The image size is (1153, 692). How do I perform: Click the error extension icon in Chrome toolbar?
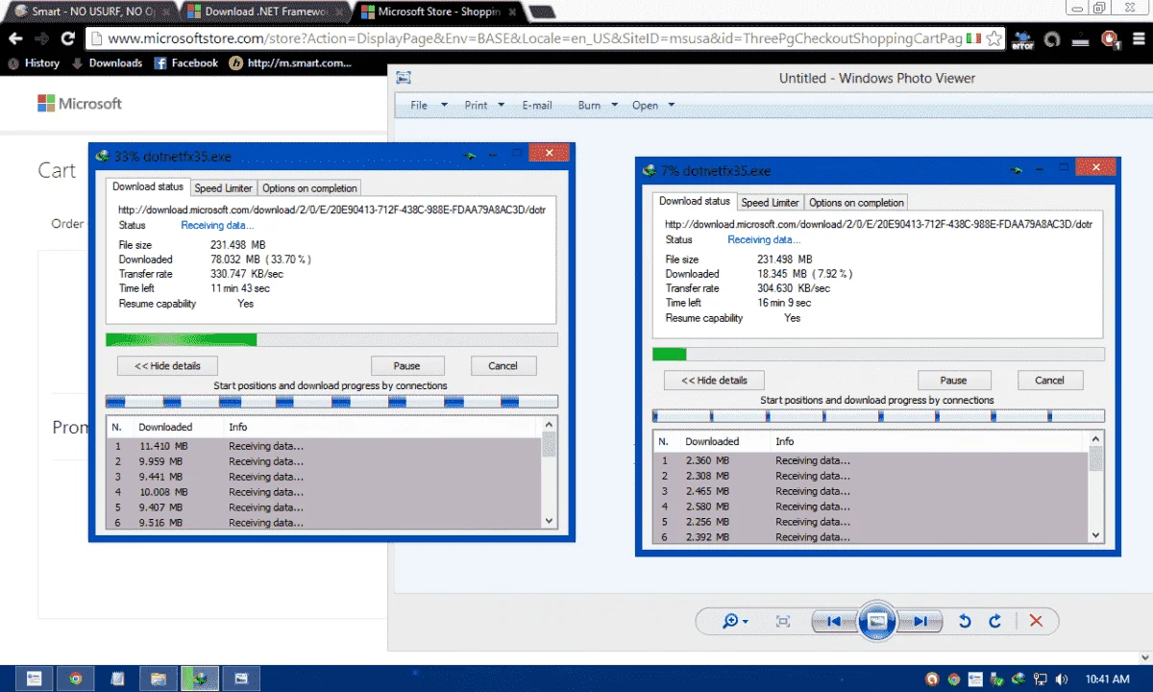(1024, 39)
